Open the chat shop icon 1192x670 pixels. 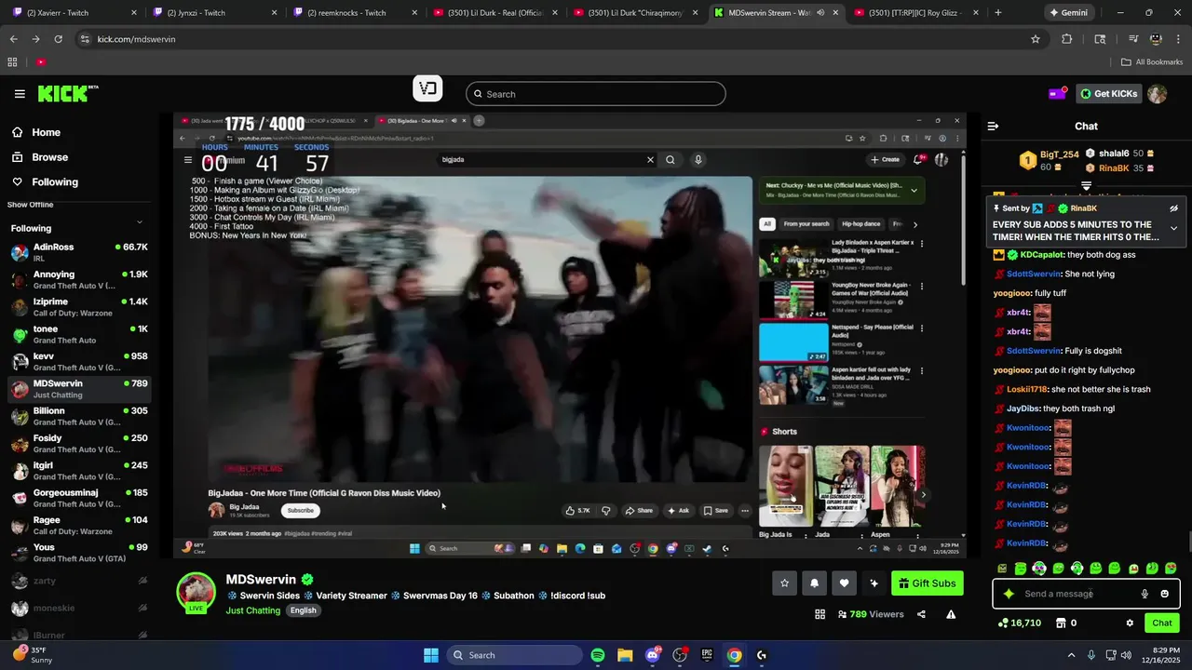(x=1060, y=623)
